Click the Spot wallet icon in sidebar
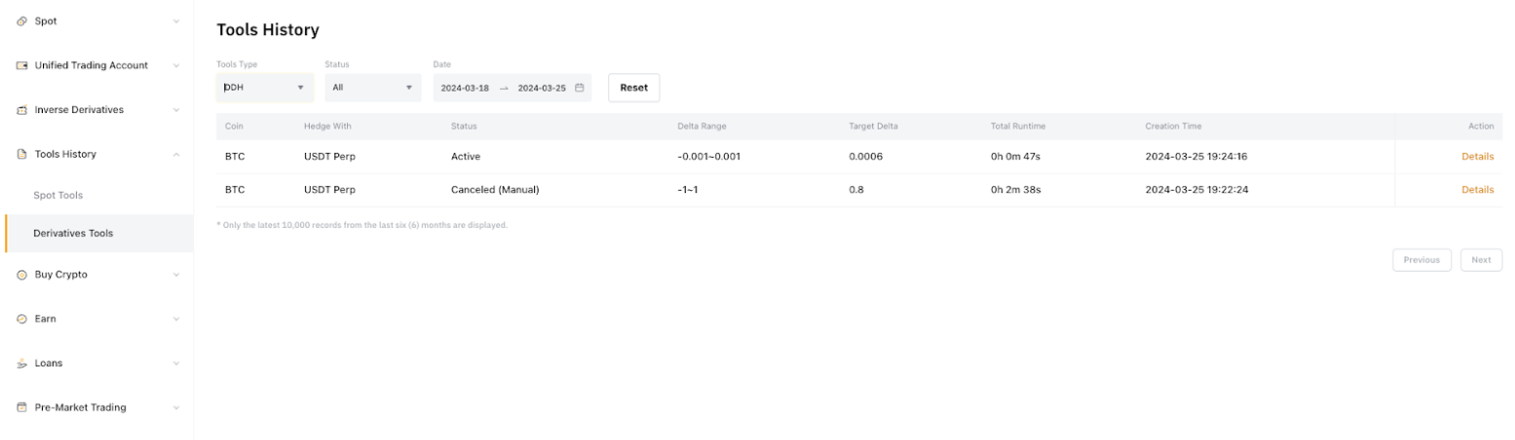The height and width of the screenshot is (440, 1515). tap(21, 21)
